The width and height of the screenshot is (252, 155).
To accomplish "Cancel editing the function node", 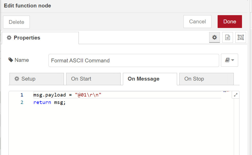I will [x=197, y=22].
